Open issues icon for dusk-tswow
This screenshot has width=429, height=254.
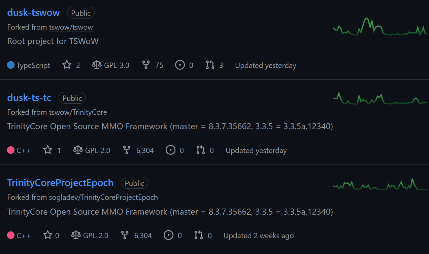[180, 65]
